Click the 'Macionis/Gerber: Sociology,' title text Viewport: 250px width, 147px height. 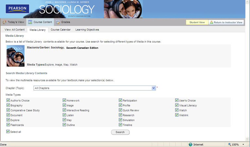point(45,48)
